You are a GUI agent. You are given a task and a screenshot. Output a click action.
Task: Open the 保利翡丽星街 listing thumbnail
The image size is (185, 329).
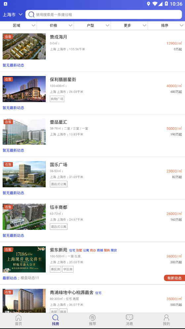pos(24,89)
